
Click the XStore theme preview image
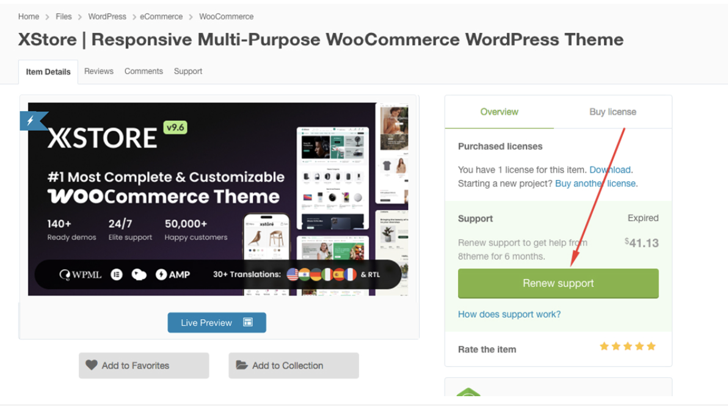click(218, 199)
